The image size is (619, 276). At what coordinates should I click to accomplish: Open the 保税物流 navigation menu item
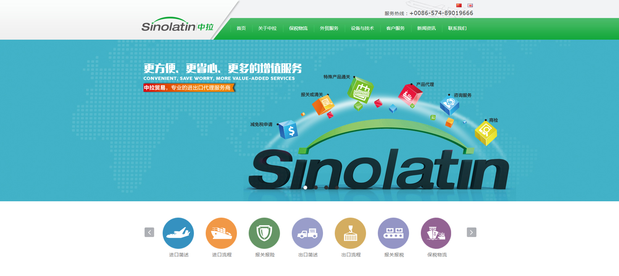point(298,28)
